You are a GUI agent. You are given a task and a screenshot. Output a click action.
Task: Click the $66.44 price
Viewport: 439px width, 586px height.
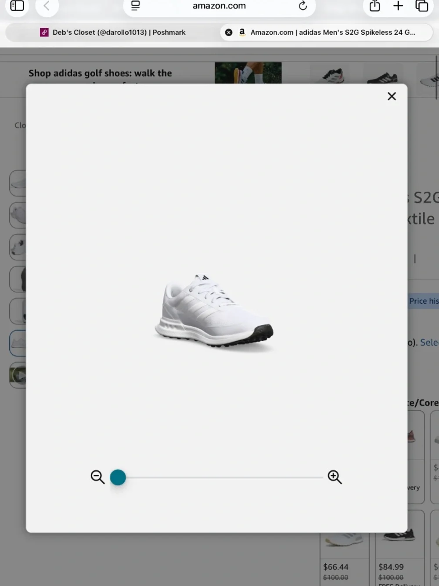pos(336,567)
